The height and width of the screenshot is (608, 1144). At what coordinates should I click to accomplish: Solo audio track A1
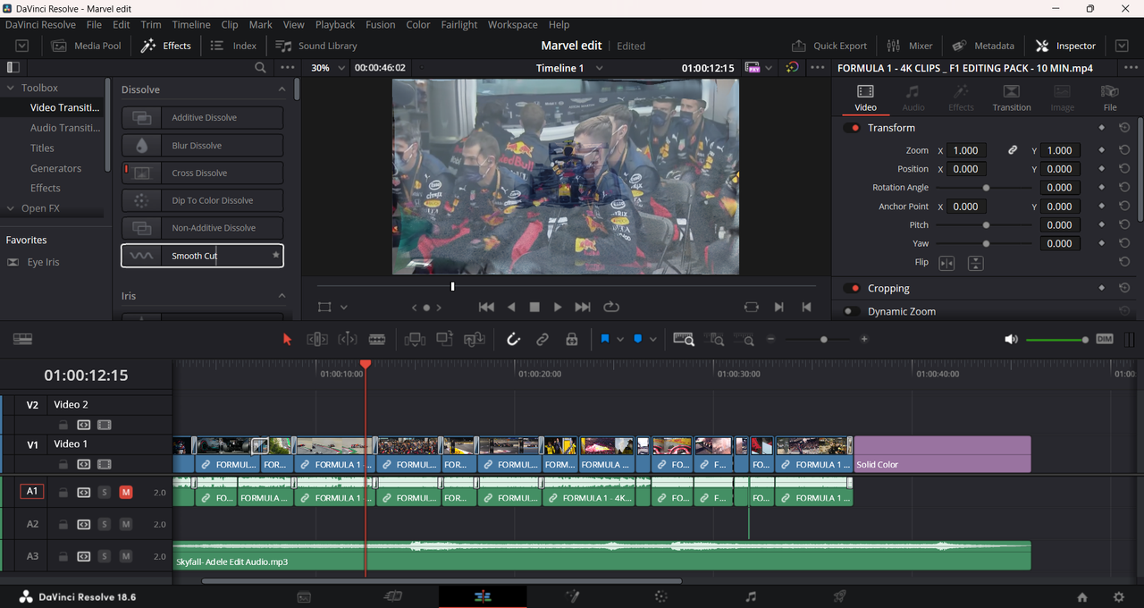(x=105, y=492)
